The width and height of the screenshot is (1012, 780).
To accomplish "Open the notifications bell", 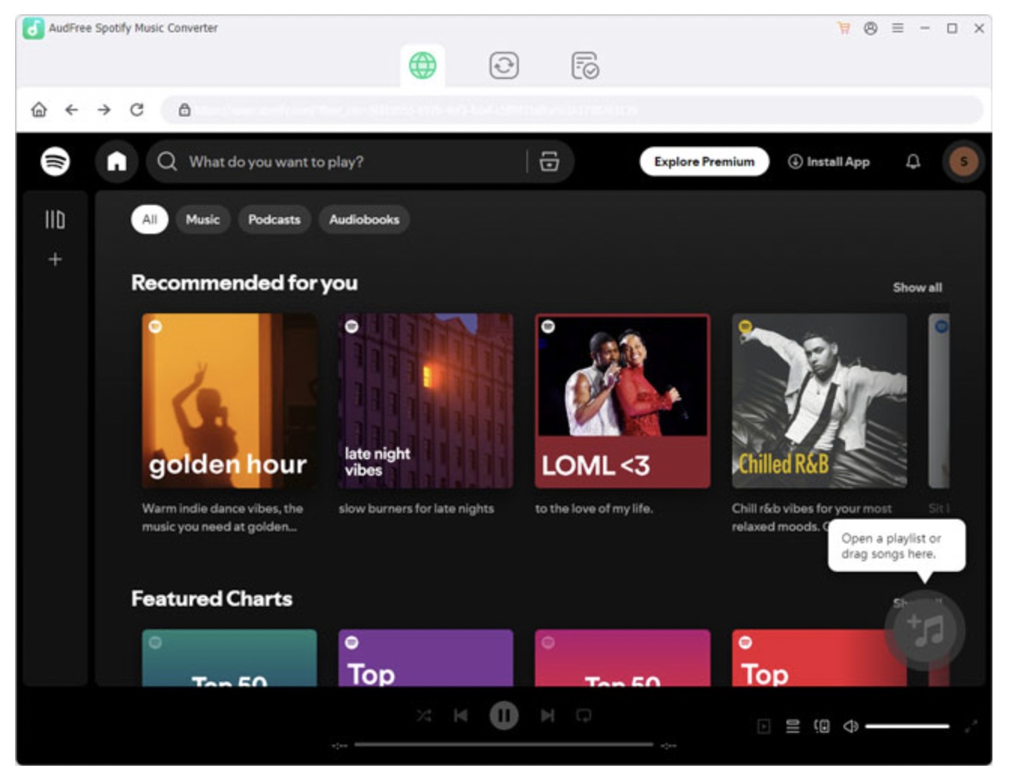I will pyautogui.click(x=913, y=162).
